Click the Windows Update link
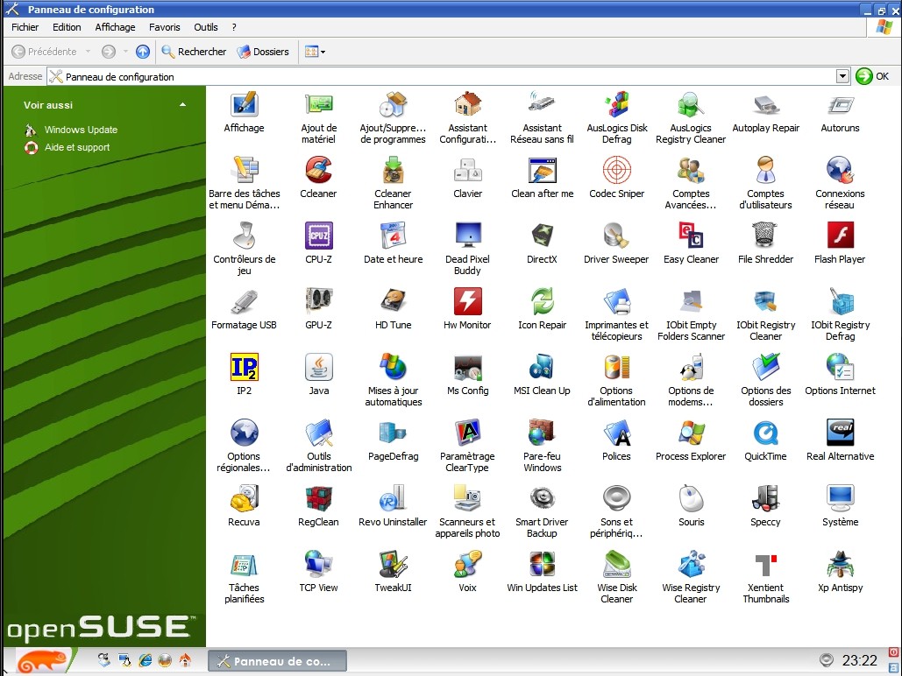 [x=81, y=130]
